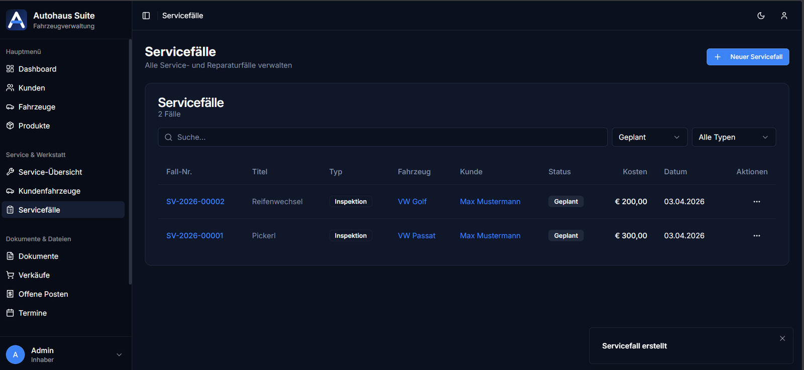This screenshot has height=370, width=804.
Task: Open service case link SV-2026-00002
Action: 195,202
